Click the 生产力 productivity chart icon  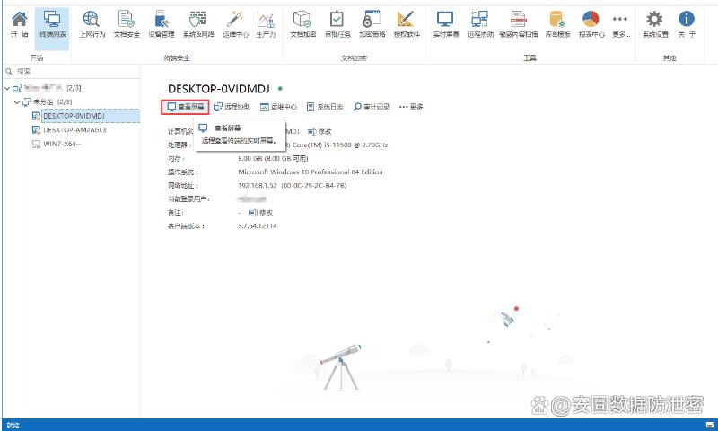click(266, 23)
